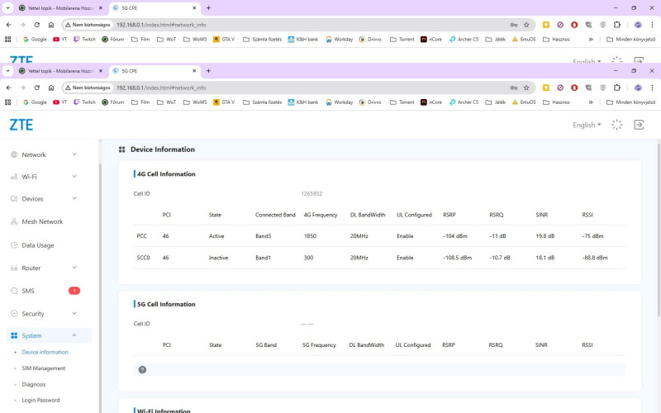The width and height of the screenshot is (661, 413).
Task: Open the Twitch bookmark in the front window
Action: [x=84, y=102]
